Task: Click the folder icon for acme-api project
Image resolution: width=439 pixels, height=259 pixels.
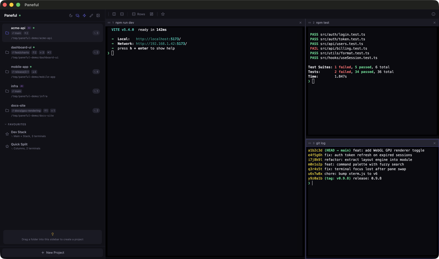Action: pos(7,33)
